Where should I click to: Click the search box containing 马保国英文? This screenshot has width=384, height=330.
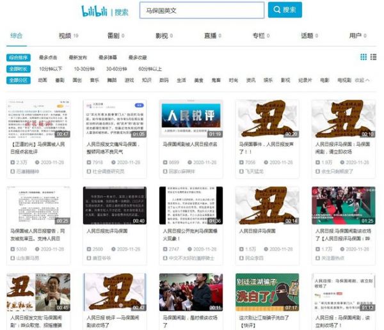201,10
